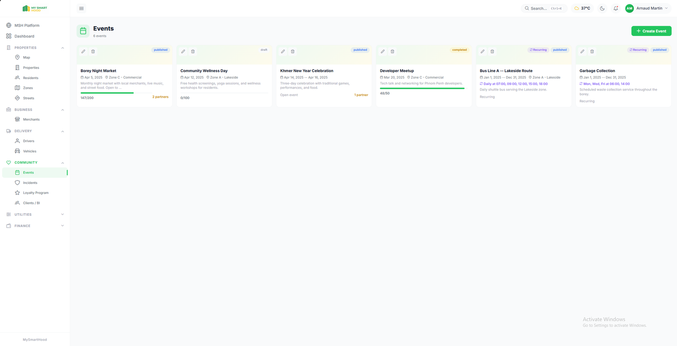Open MSH Platform in sidebar
Screen dimensions: 677x346
point(35,25)
